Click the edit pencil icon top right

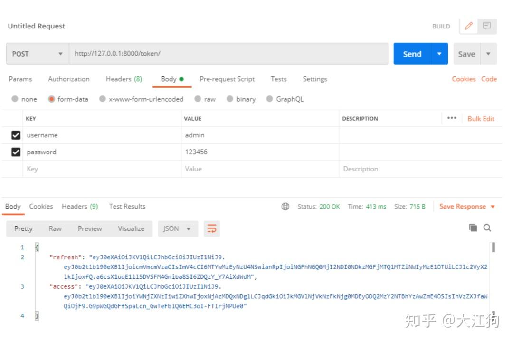pyautogui.click(x=469, y=26)
